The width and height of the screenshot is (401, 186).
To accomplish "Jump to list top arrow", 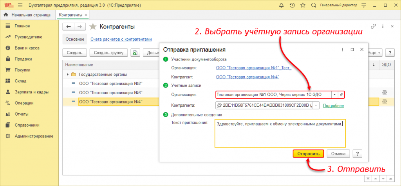I will [x=367, y=179].
